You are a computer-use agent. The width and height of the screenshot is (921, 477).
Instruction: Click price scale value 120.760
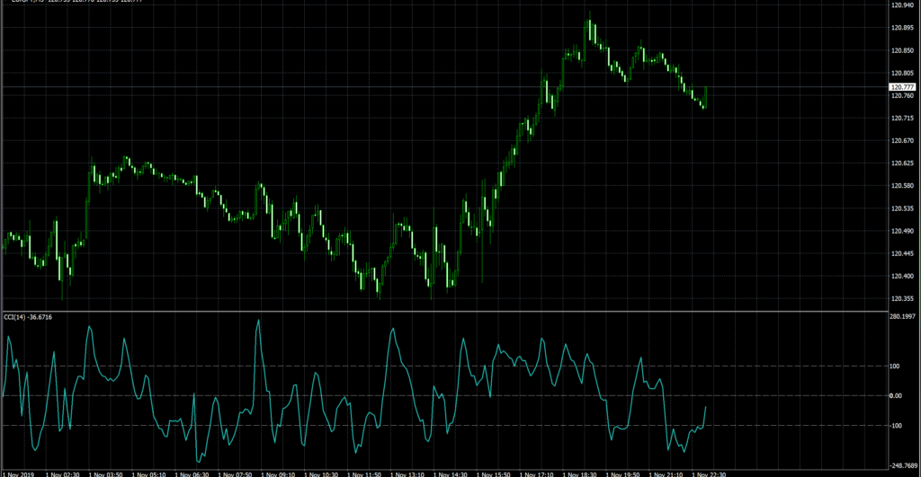pos(902,95)
